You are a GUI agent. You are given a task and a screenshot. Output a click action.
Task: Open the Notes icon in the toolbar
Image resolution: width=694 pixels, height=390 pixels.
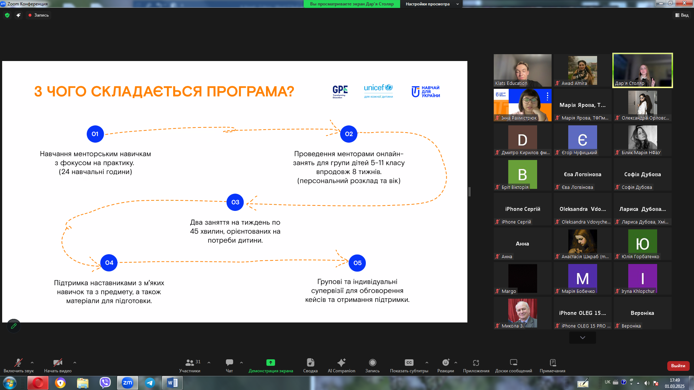(552, 363)
